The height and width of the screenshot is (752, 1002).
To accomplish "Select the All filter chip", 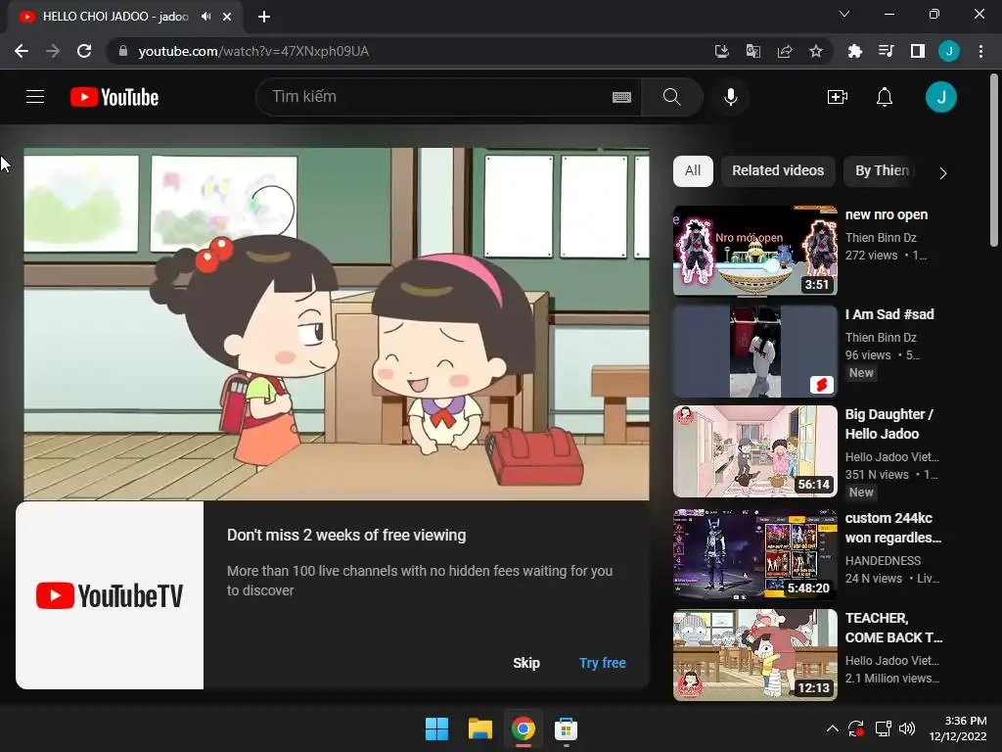I will point(693,170).
